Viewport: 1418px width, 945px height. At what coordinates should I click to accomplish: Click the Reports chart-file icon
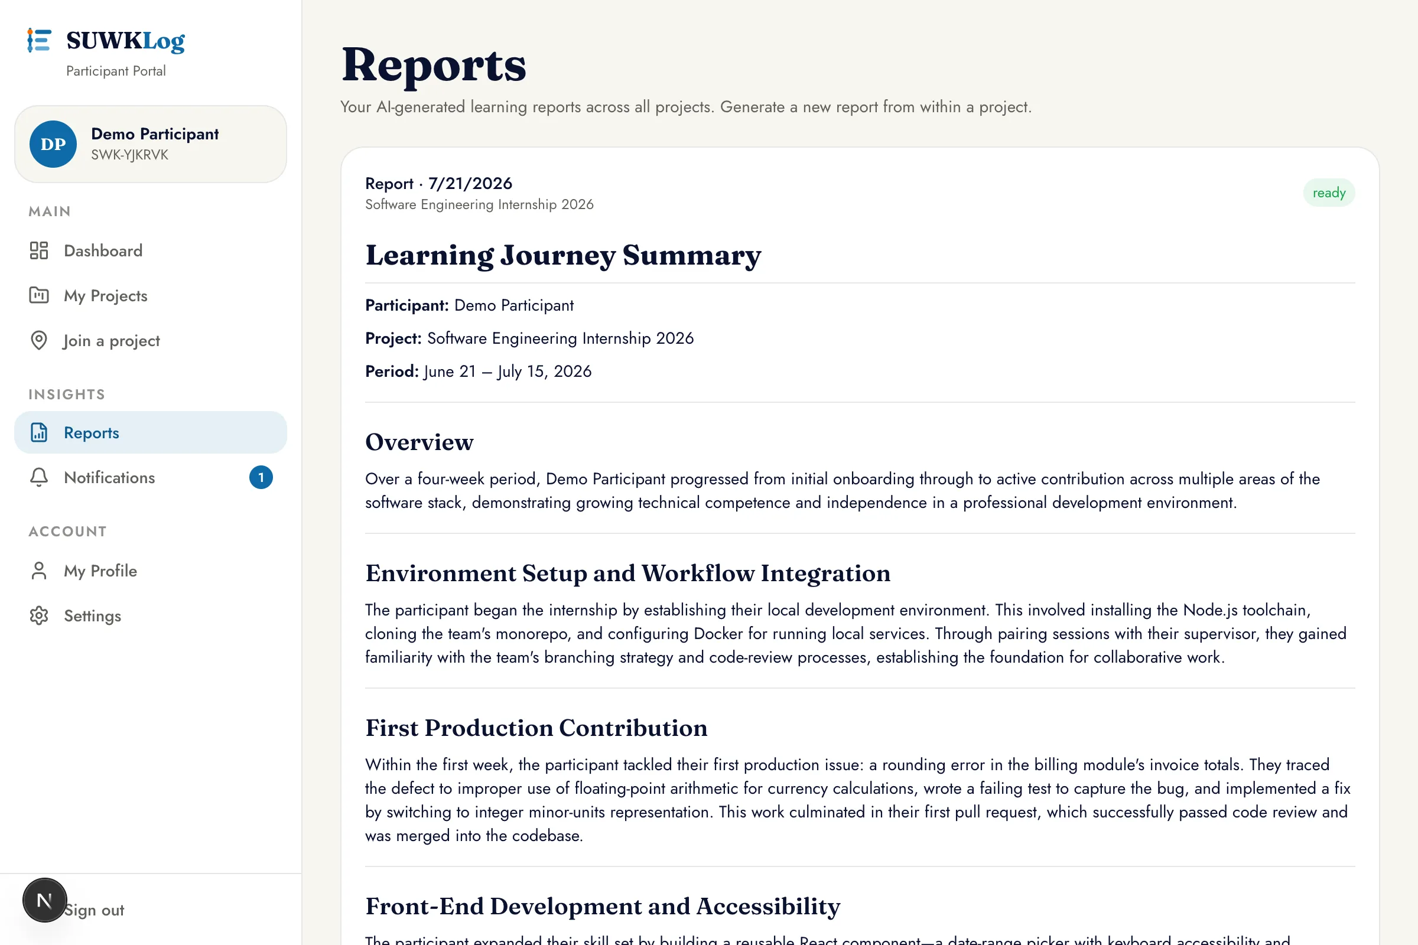[x=38, y=433]
